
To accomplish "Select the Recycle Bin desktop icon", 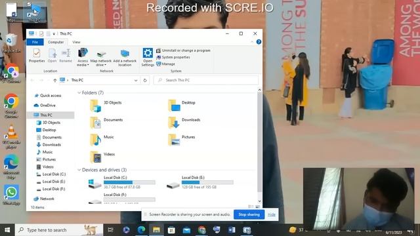I will click(11, 43).
